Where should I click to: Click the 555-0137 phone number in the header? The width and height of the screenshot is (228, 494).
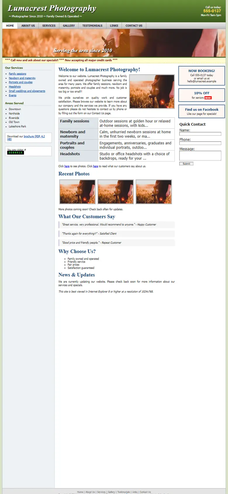coord(212,11)
